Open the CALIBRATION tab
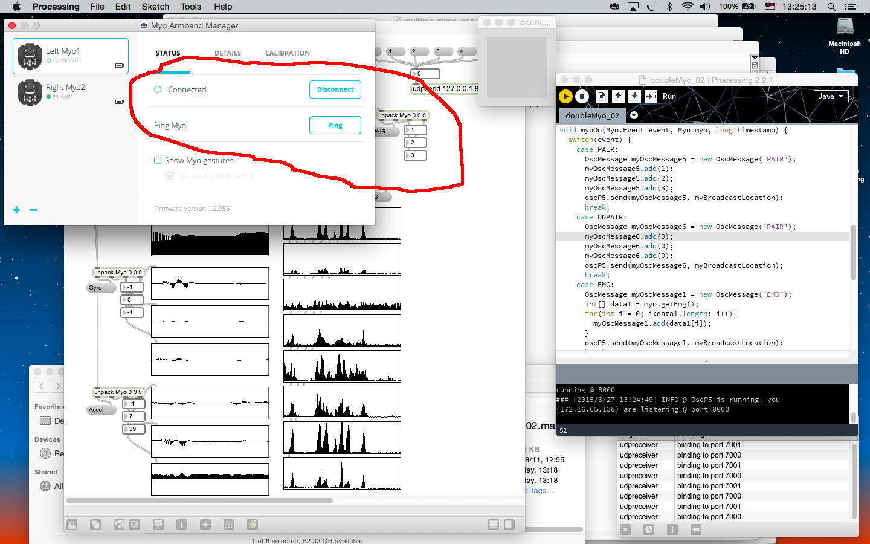This screenshot has height=544, width=870. click(287, 53)
